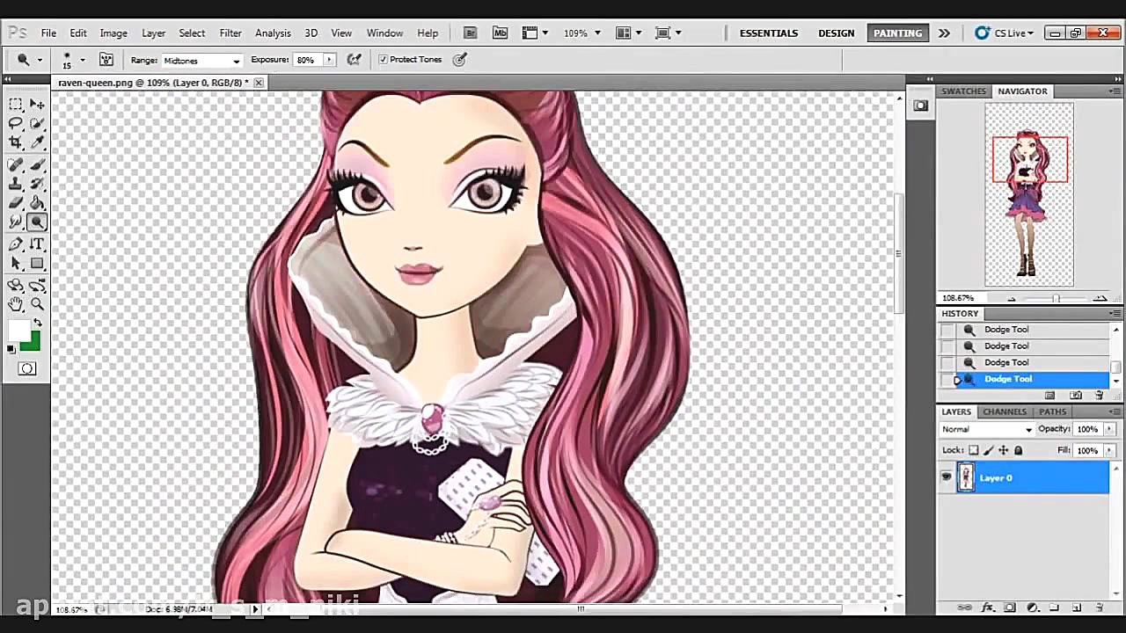Image resolution: width=1126 pixels, height=633 pixels.
Task: Click the foreground color swatch
Action: point(18,331)
